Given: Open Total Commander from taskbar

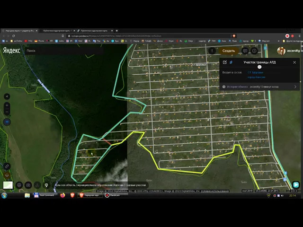Looking at the screenshot, I should click(45, 195).
